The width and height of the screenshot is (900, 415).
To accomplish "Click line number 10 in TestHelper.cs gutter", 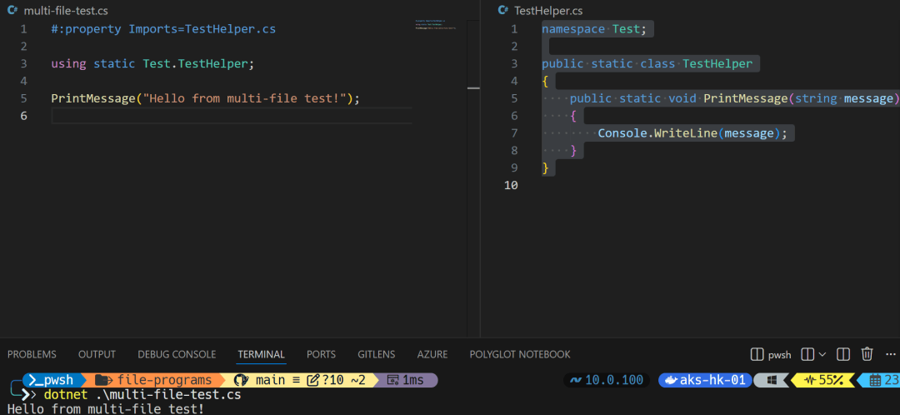I will (x=511, y=185).
